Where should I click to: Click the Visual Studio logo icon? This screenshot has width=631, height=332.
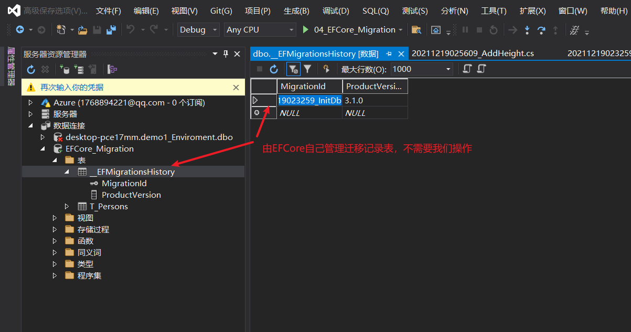coord(13,10)
